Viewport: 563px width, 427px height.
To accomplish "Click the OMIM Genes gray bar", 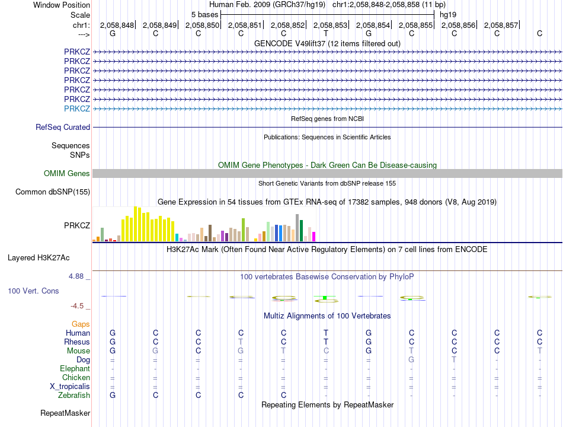I will coord(327,174).
